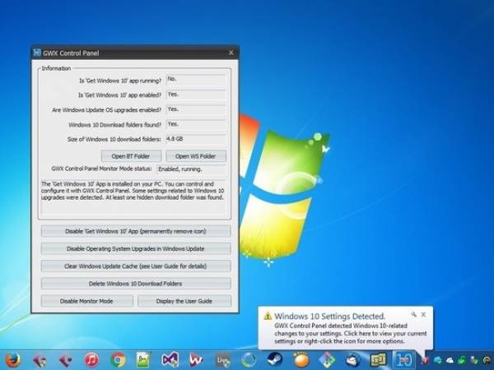494x370 pixels.
Task: Launch Visual Studio from the taskbar
Action: click(x=170, y=360)
